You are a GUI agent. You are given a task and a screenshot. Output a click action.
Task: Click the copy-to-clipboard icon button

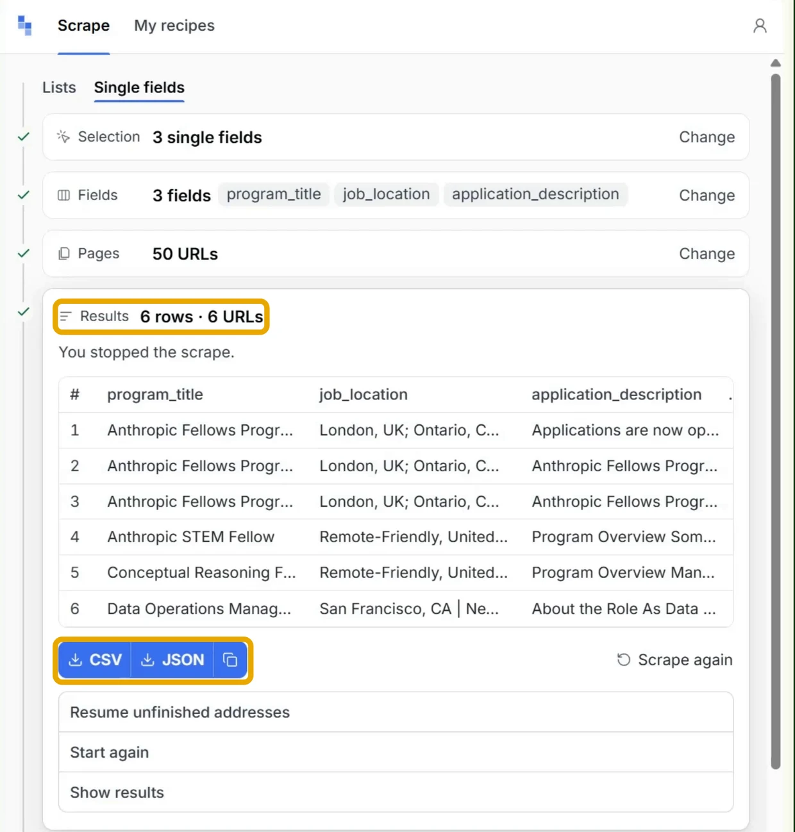point(230,660)
